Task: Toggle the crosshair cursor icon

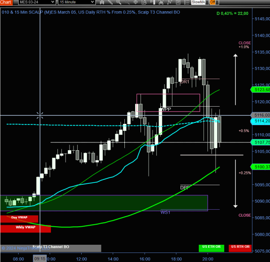Action: [136, 2]
